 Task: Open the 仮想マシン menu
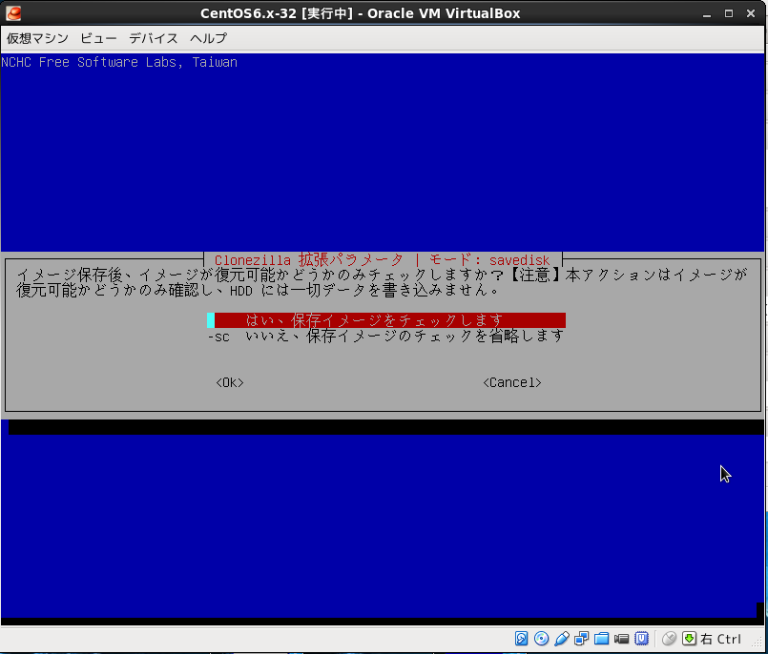[34, 38]
